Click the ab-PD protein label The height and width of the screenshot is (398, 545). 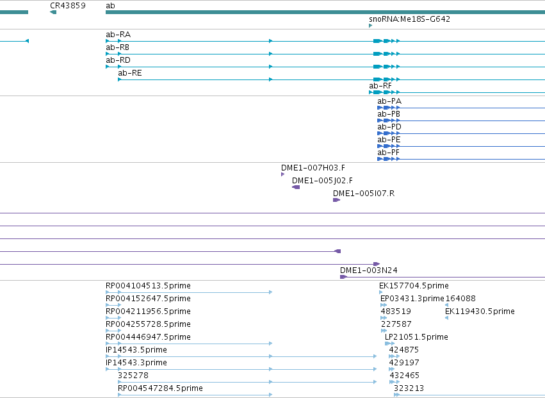point(389,127)
